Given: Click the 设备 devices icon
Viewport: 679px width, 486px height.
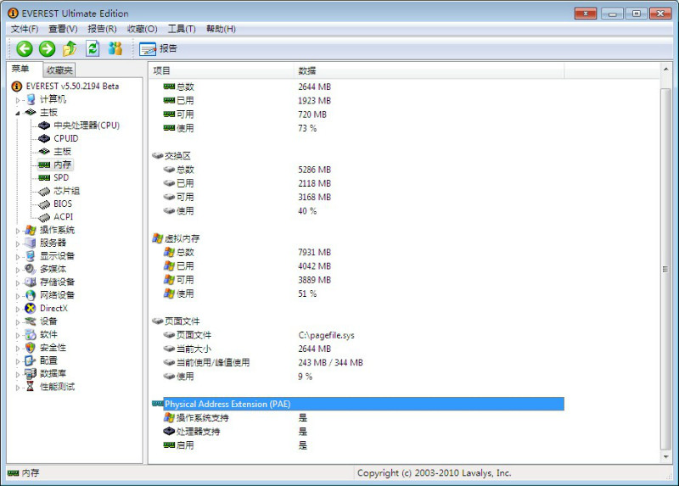Looking at the screenshot, I should pos(31,321).
